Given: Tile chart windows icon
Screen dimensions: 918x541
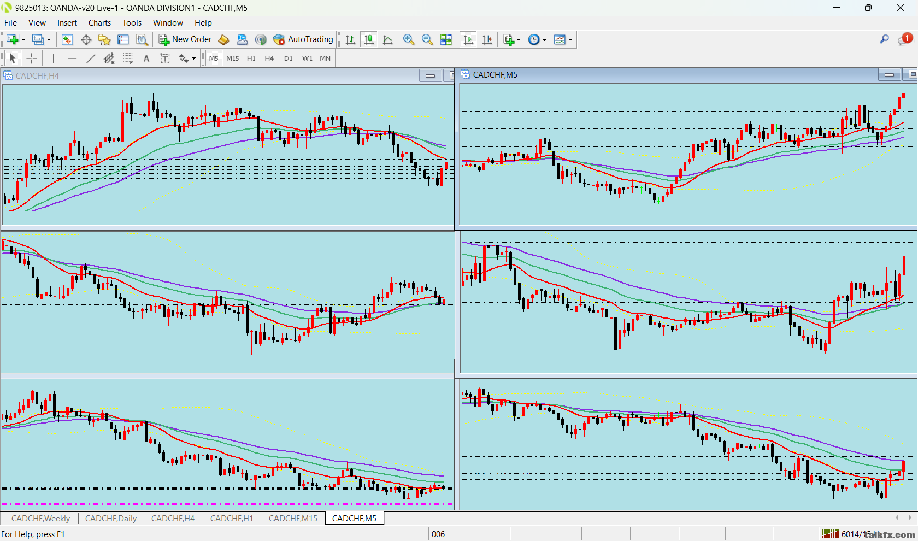Looking at the screenshot, I should 446,39.
